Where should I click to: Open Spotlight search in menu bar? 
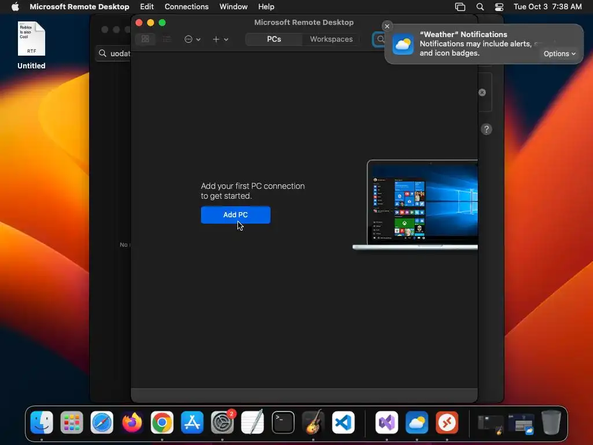pyautogui.click(x=480, y=7)
